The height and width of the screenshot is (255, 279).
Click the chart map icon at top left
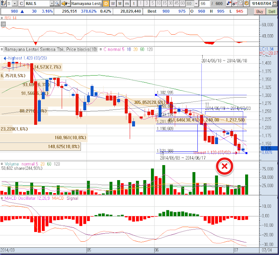[x=3, y=3]
